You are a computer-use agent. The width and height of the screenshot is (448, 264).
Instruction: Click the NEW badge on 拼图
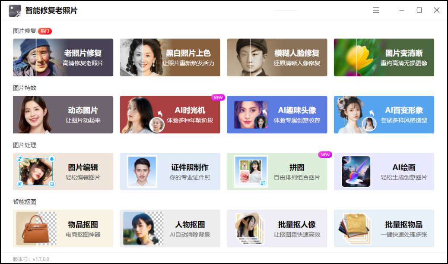click(x=325, y=155)
